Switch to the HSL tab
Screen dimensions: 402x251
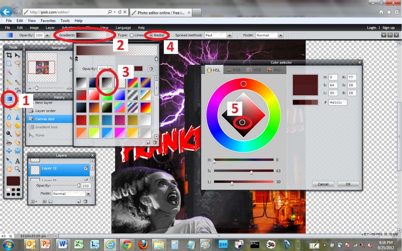[x=214, y=70]
